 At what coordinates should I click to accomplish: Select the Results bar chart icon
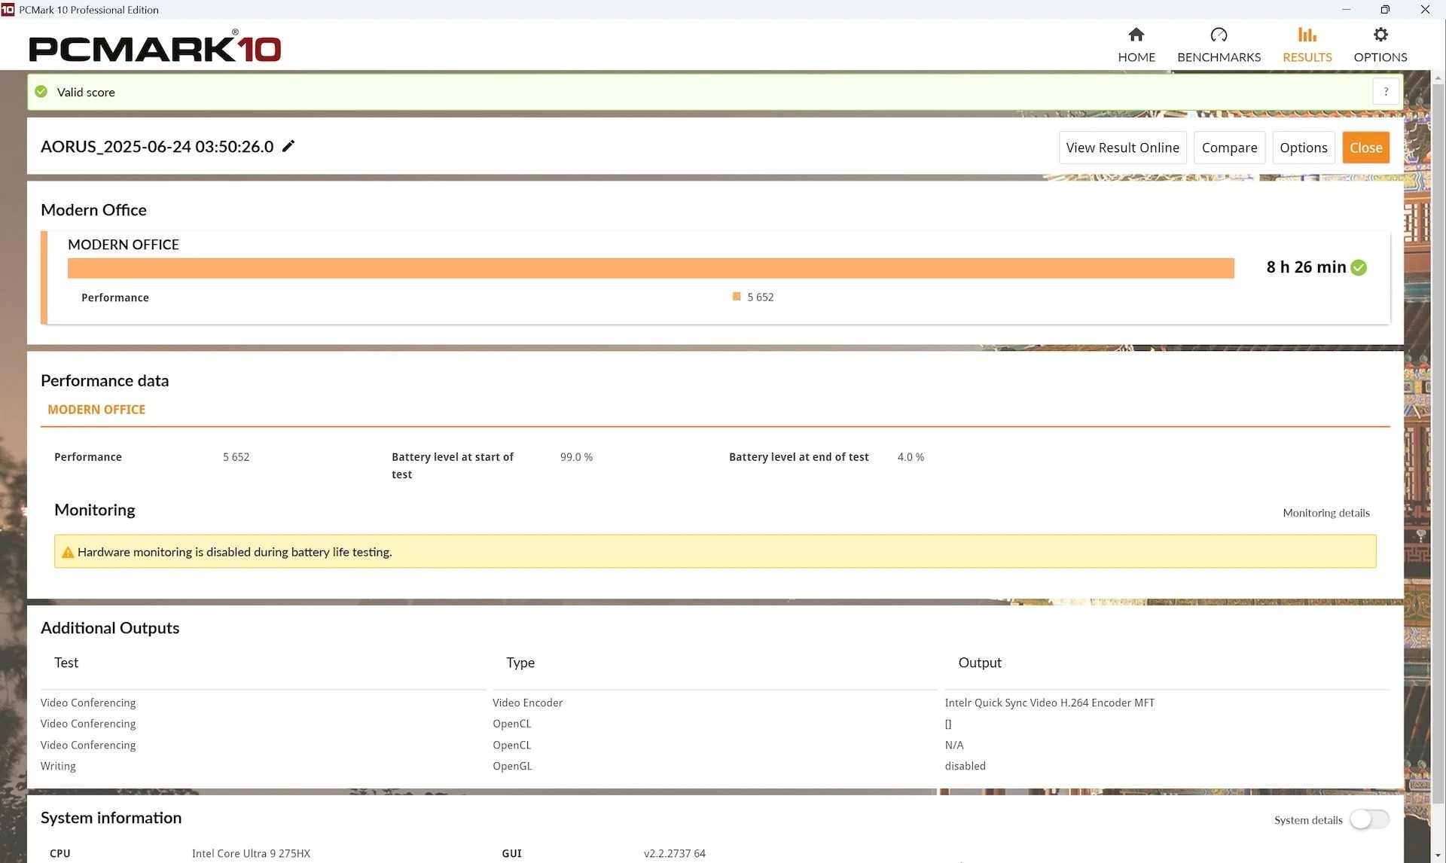(1307, 35)
